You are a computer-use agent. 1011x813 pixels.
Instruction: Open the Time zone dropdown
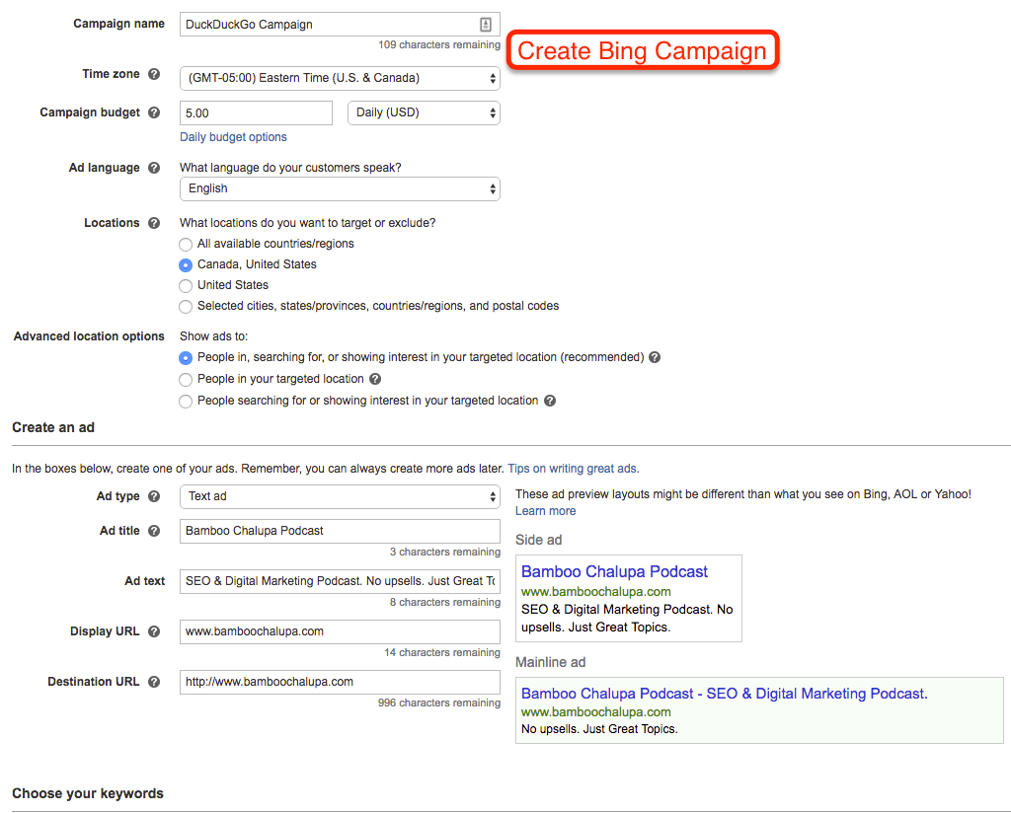pyautogui.click(x=340, y=78)
